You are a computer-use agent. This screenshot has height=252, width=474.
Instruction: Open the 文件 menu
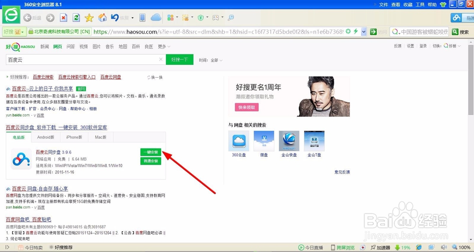383,5
